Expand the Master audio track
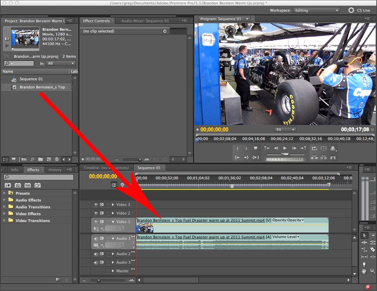Screen dimensions: 377x291 click(113, 271)
